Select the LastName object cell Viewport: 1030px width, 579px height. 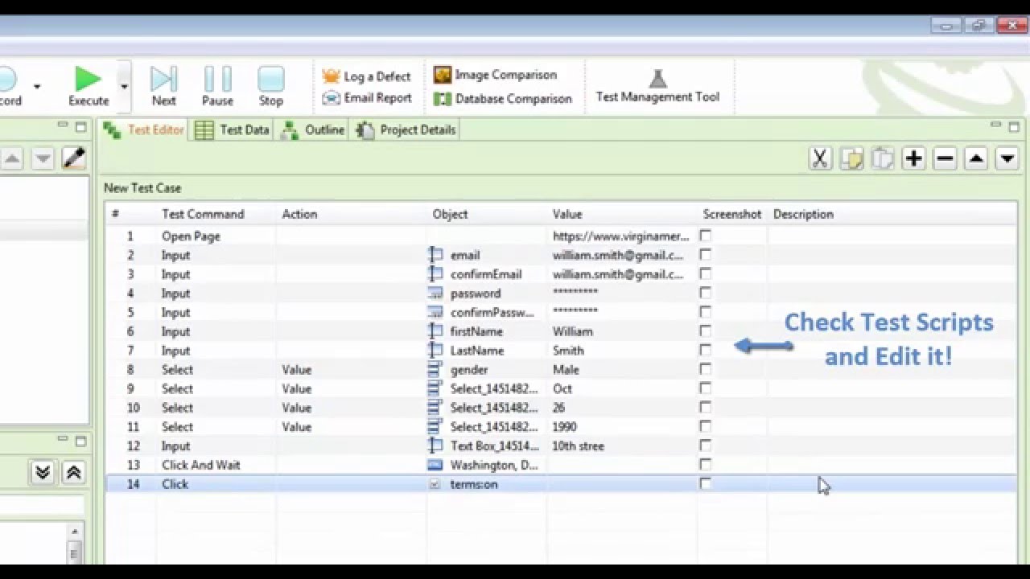click(x=477, y=351)
